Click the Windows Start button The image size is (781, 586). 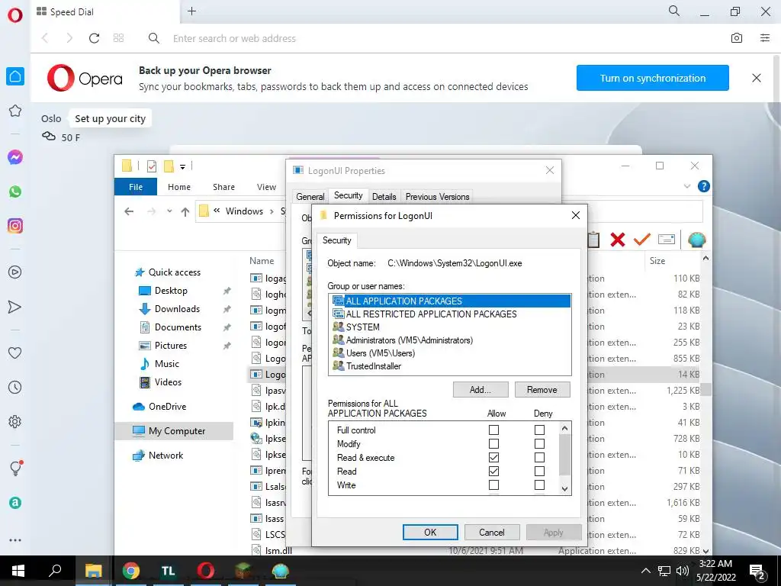(18, 571)
